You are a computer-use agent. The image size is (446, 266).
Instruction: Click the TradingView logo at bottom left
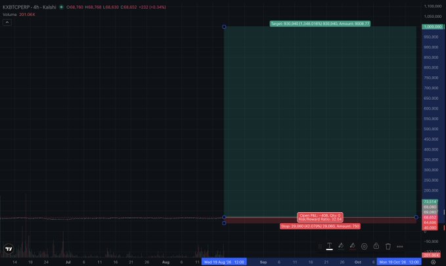pyautogui.click(x=9, y=249)
